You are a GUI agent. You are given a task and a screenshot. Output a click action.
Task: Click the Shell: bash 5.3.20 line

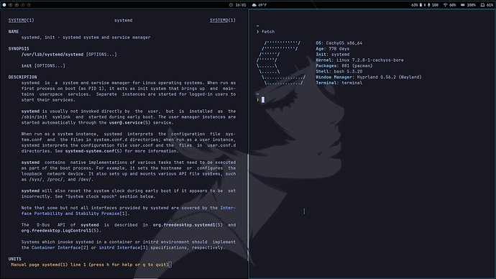339,71
